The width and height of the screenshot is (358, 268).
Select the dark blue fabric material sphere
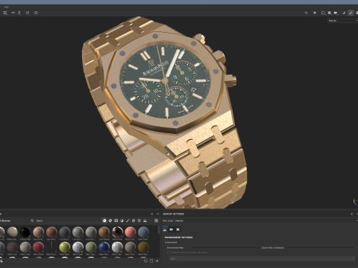click(x=104, y=247)
